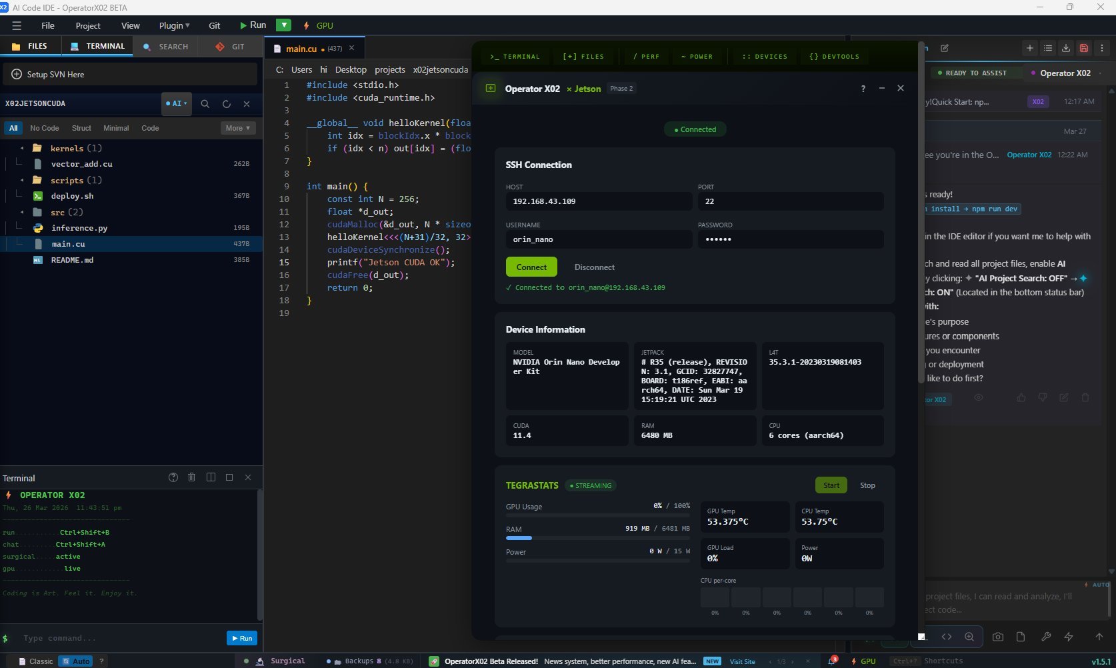Viewport: 1116px width, 668px height.
Task: Switch to the DEVICES tab in Operator X02
Action: (x=765, y=57)
